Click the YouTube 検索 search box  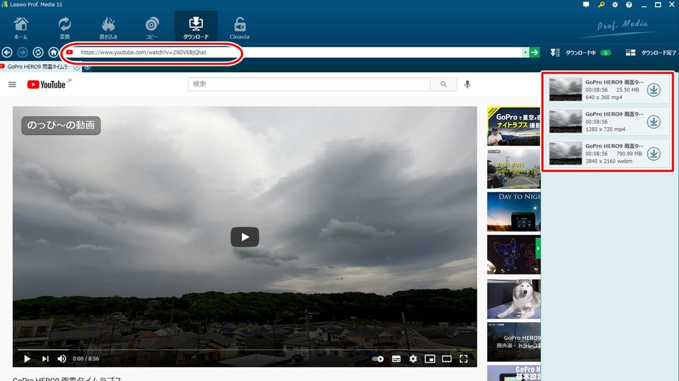(309, 84)
